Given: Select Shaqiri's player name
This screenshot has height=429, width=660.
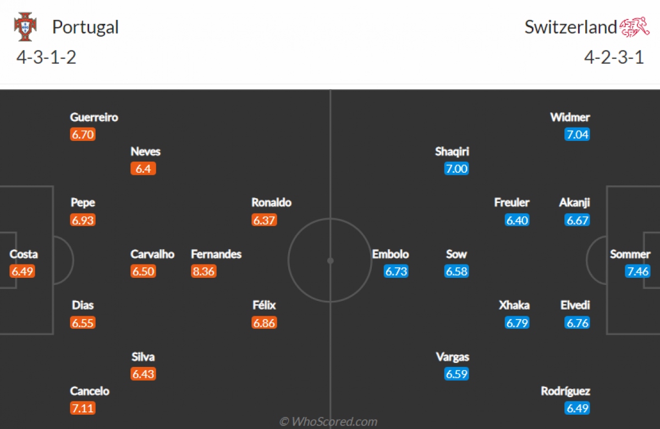Looking at the screenshot, I should 452,152.
